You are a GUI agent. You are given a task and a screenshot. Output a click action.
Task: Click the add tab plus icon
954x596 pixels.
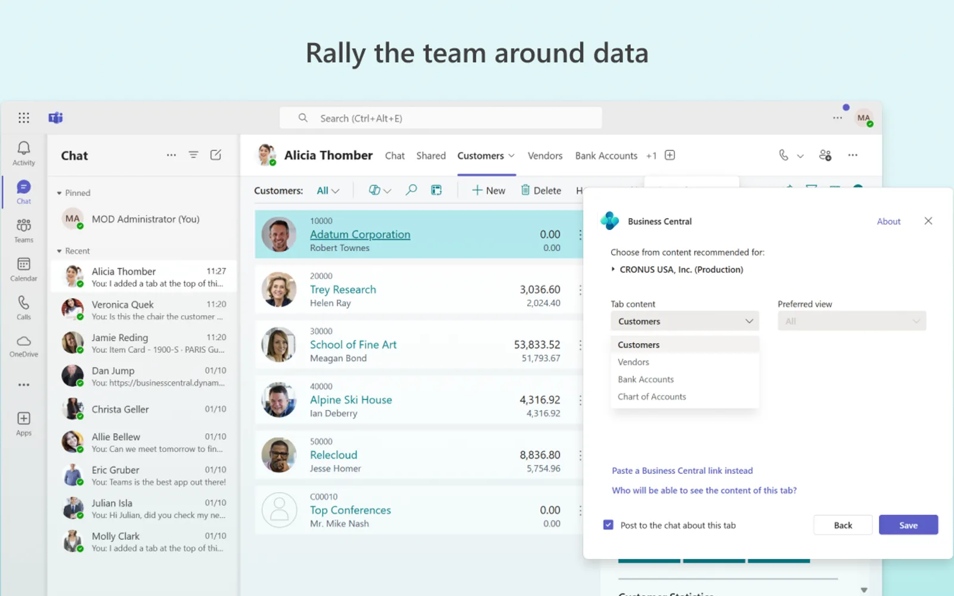pyautogui.click(x=670, y=156)
